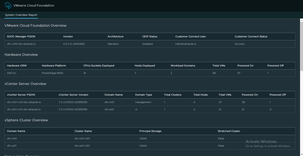Click the vertical scrollbar track

[301, 112]
